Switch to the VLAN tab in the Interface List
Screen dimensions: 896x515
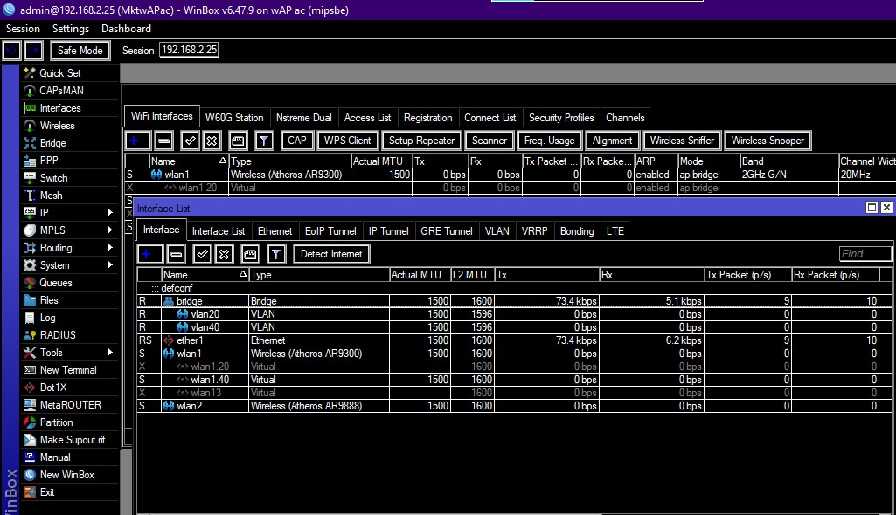(497, 231)
